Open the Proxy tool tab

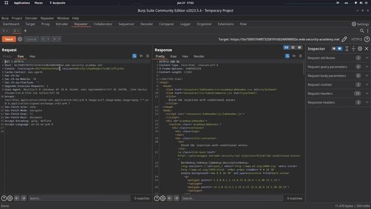pos(45,24)
